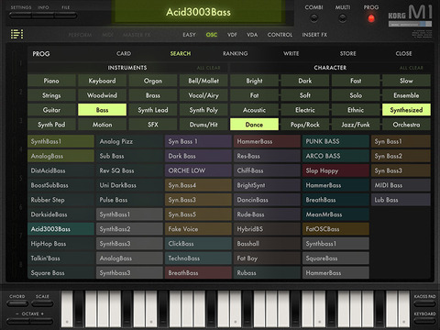Open the CONTROL tab
The height and width of the screenshot is (330, 440).
coord(280,35)
